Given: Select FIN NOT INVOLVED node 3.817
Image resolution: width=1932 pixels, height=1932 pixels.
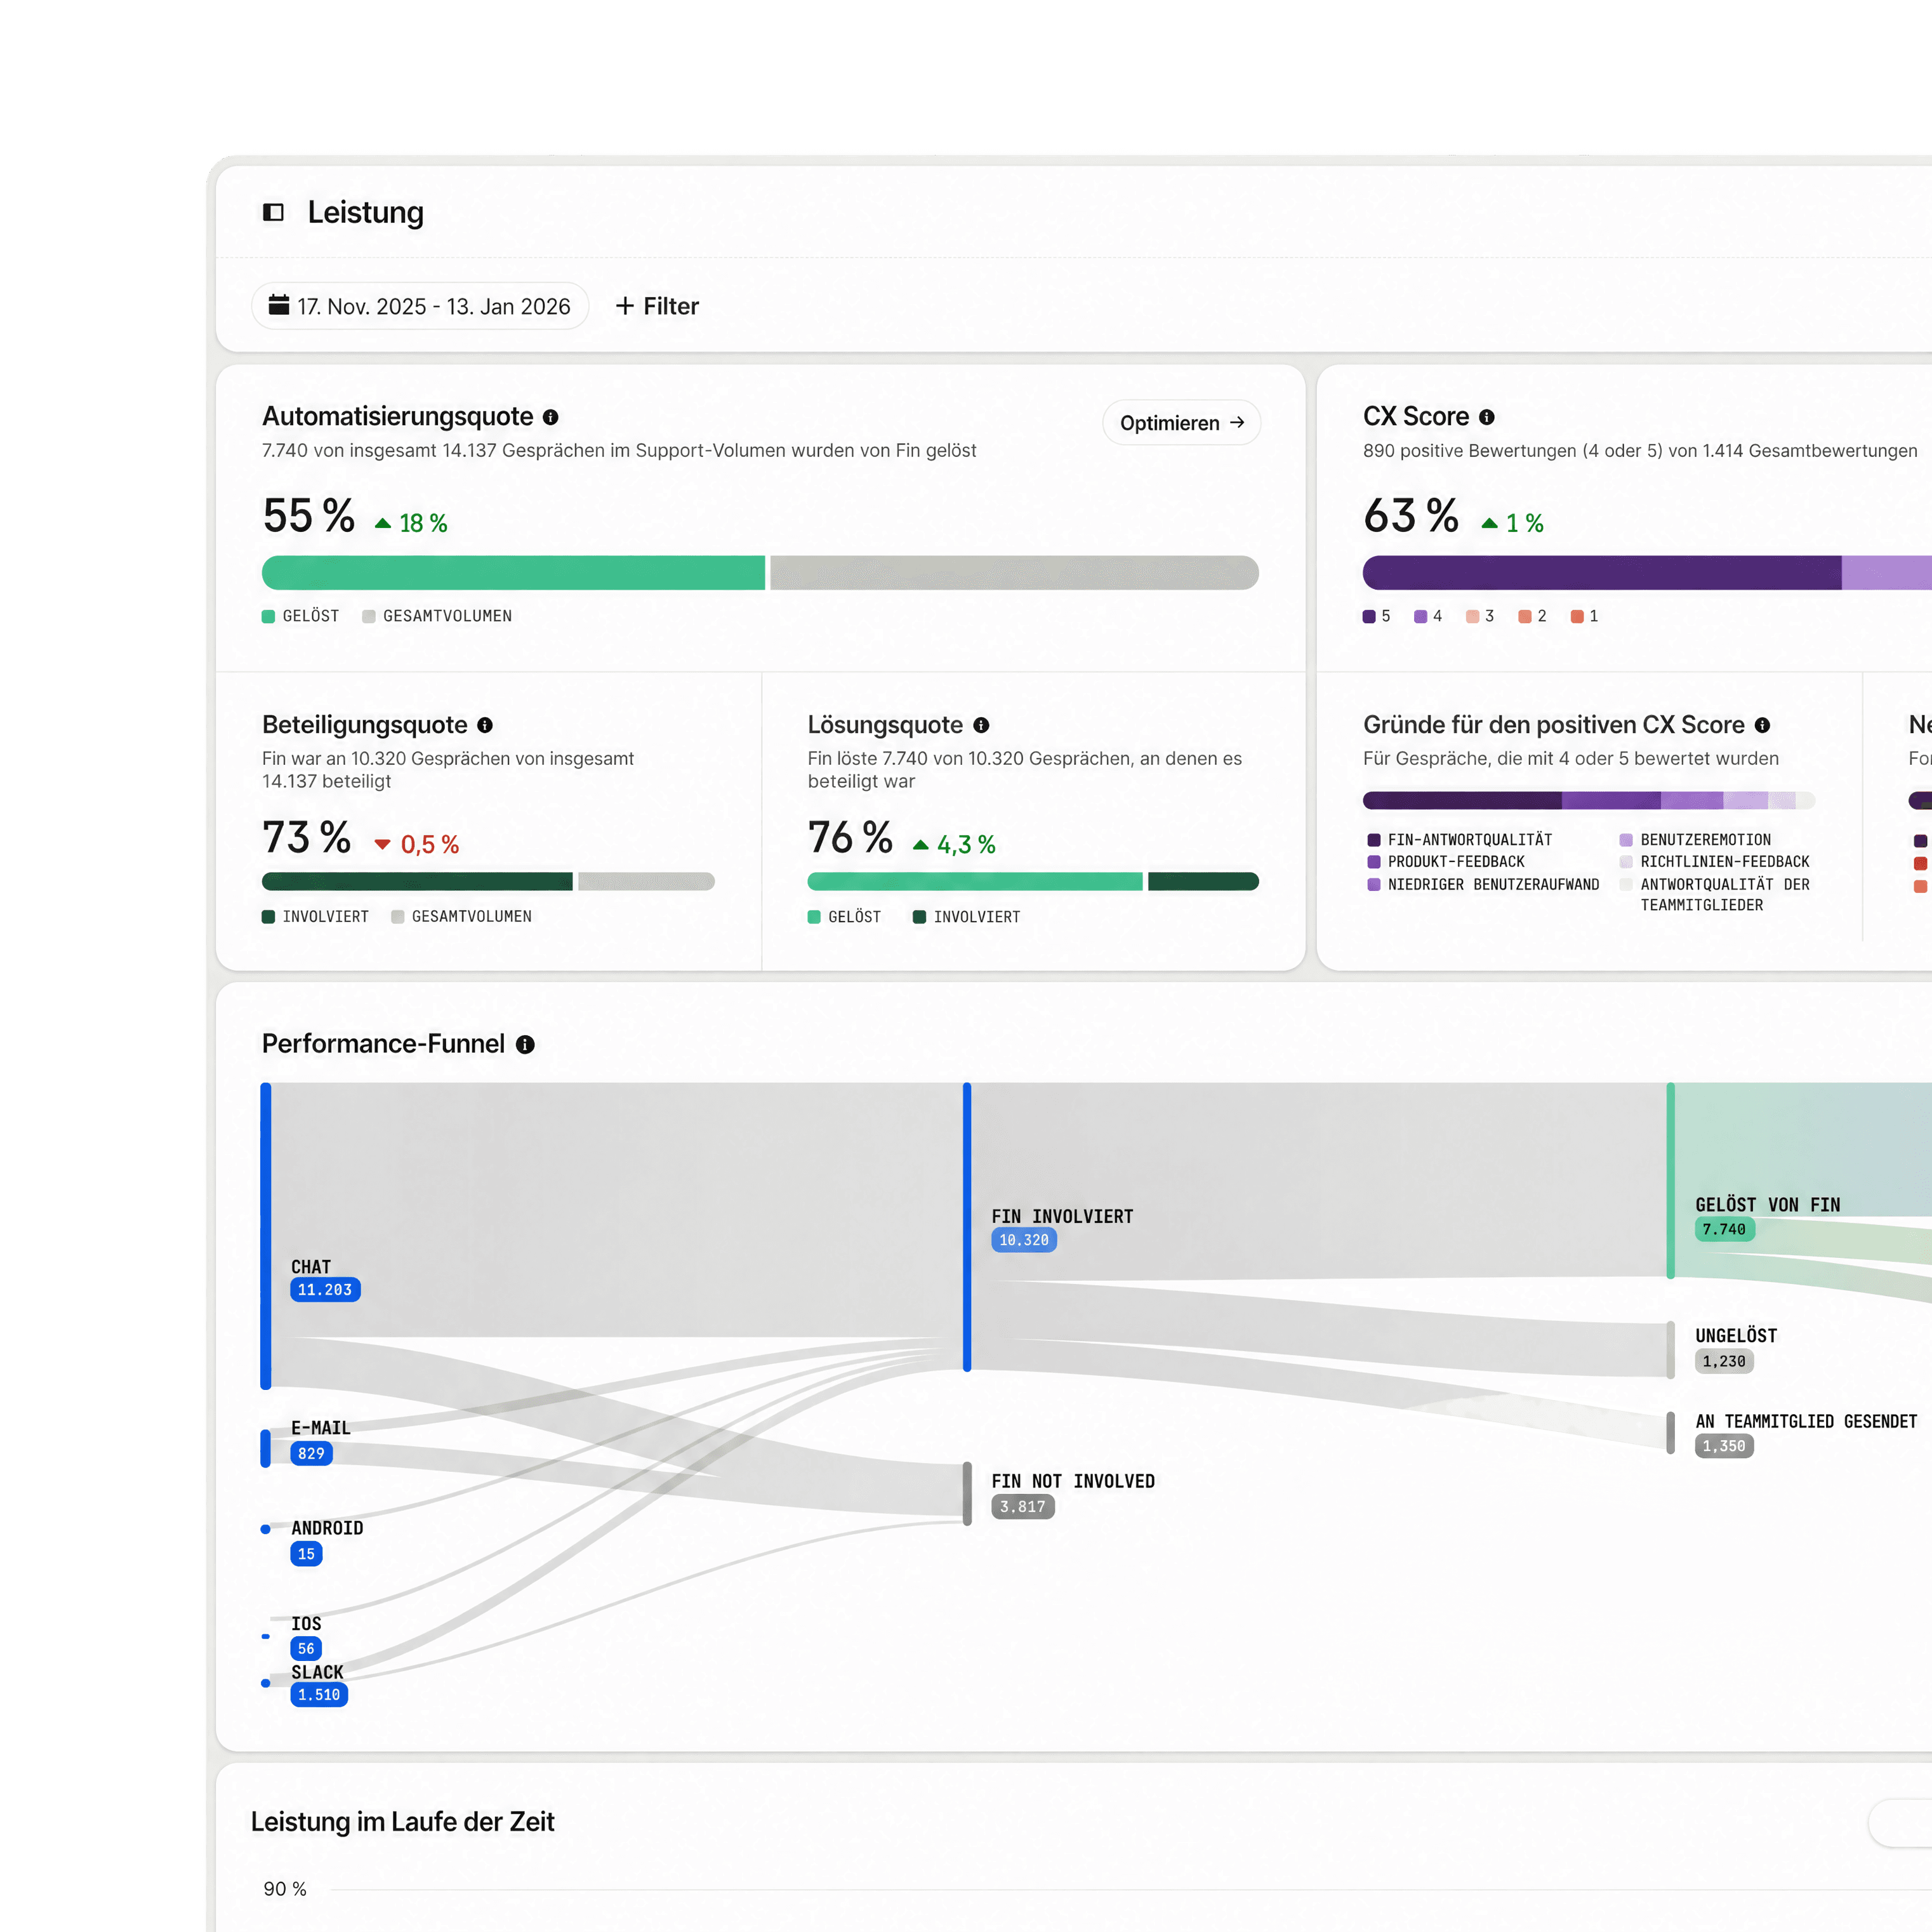Looking at the screenshot, I should (1023, 1507).
